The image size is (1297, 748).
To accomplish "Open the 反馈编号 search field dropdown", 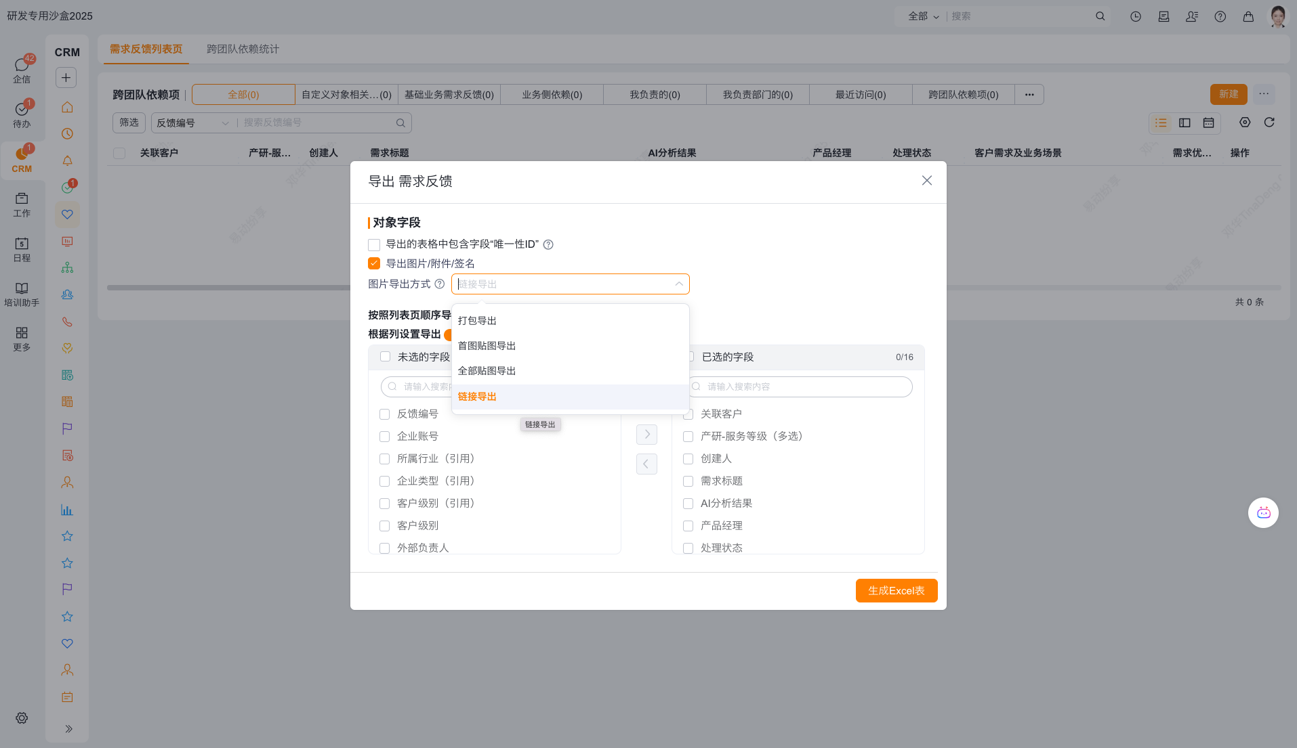I will (192, 123).
